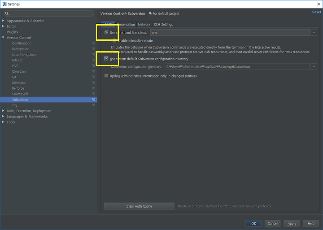Expand Appearance & Behavior section

tap(3, 21)
